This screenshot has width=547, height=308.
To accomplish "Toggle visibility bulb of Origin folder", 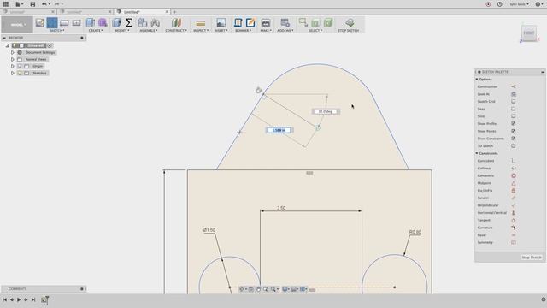I will click(20, 66).
